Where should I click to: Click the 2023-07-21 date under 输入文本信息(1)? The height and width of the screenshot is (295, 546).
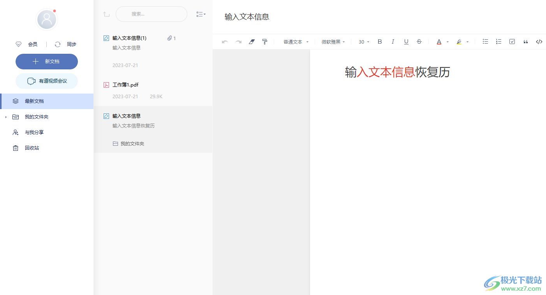[x=125, y=65]
